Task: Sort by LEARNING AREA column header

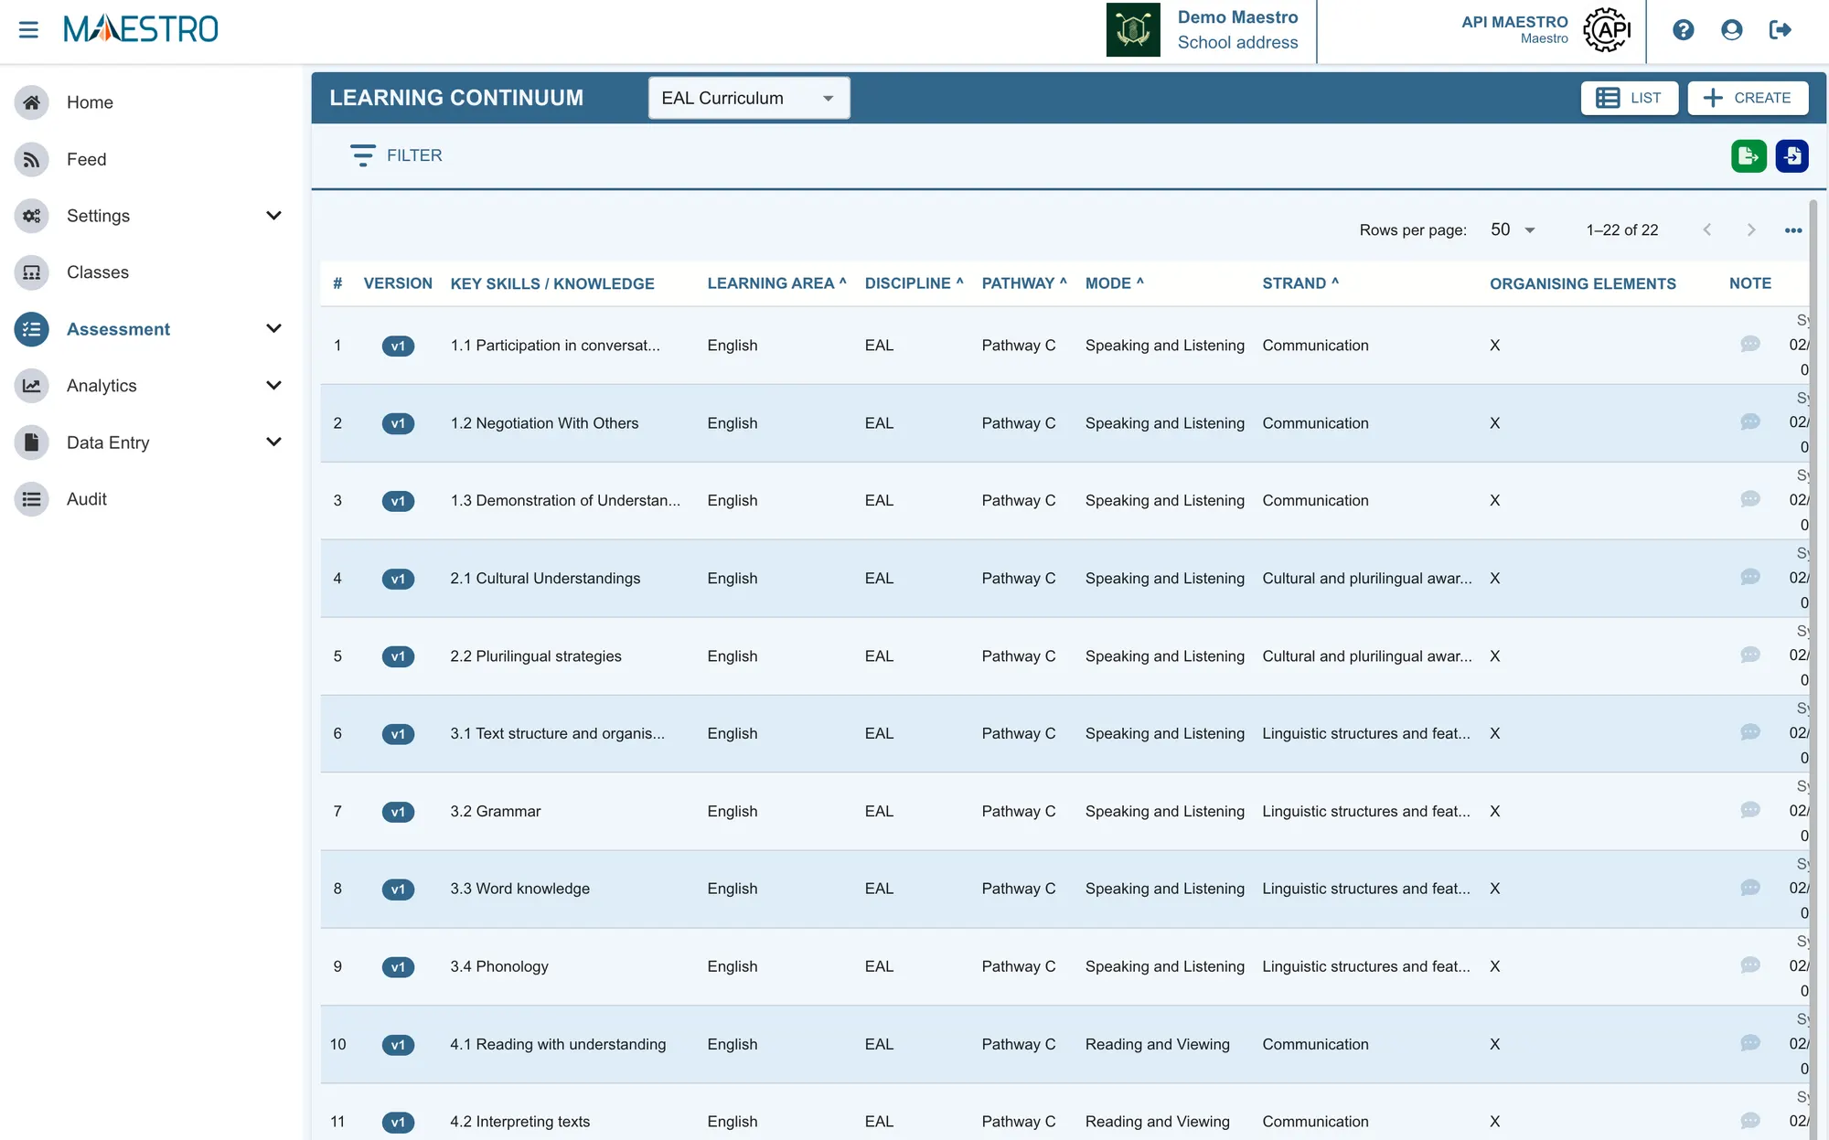Action: click(776, 283)
